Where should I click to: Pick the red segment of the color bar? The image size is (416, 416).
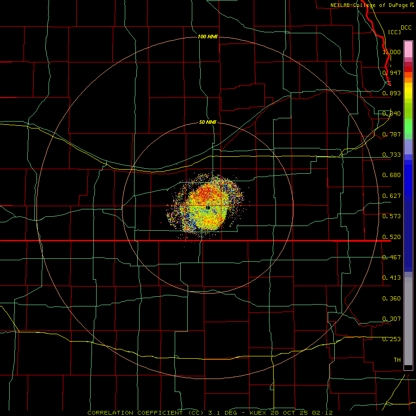(408, 69)
